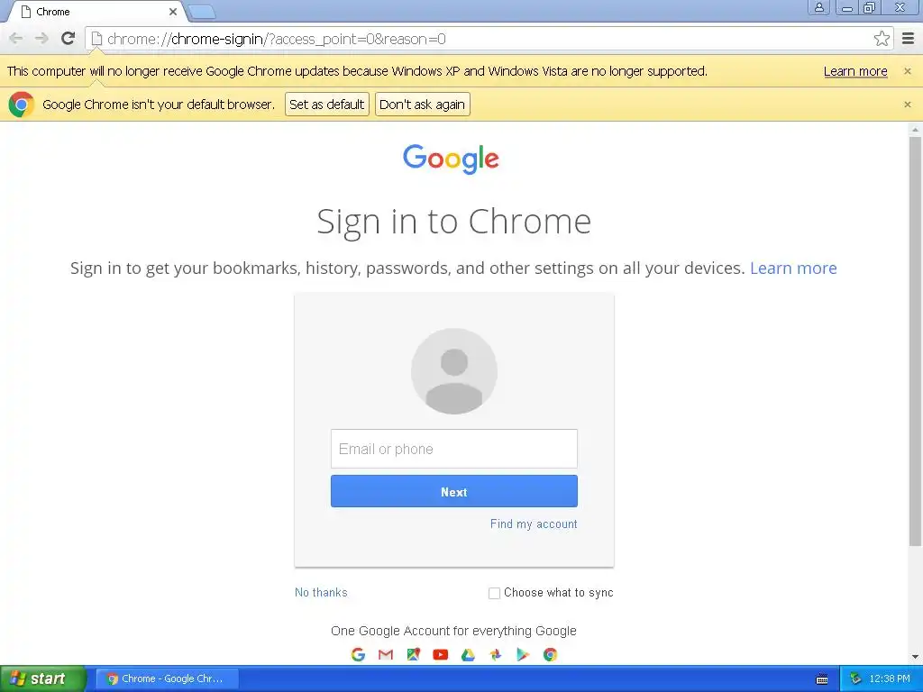Click the Google Photos pinwheel icon
Image resolution: width=923 pixels, height=692 pixels.
[496, 654]
